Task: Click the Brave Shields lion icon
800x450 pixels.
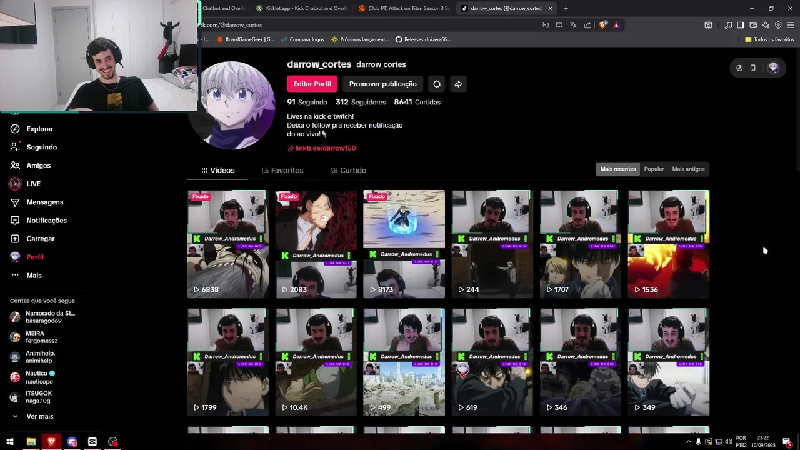Action: pyautogui.click(x=602, y=25)
